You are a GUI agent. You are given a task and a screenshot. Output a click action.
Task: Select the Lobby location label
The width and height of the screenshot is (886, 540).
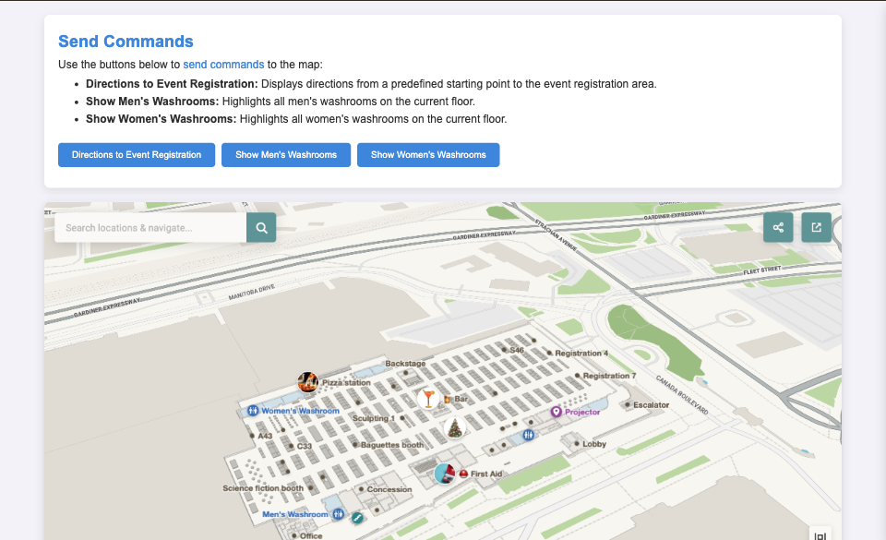594,444
